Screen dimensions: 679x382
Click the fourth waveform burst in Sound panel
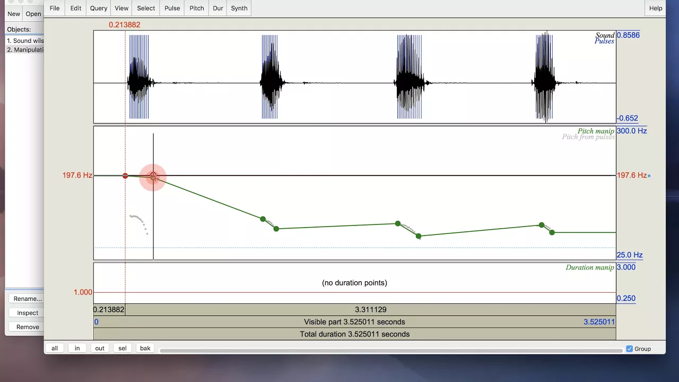545,78
